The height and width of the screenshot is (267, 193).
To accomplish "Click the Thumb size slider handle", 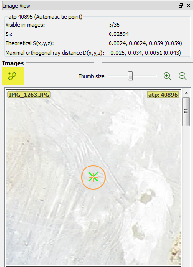I will click(x=130, y=76).
